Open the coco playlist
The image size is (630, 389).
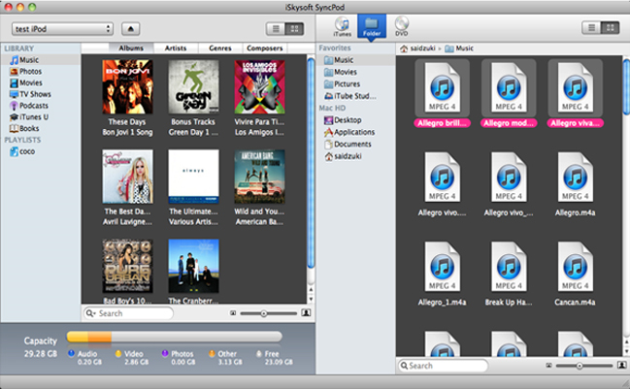pos(27,151)
